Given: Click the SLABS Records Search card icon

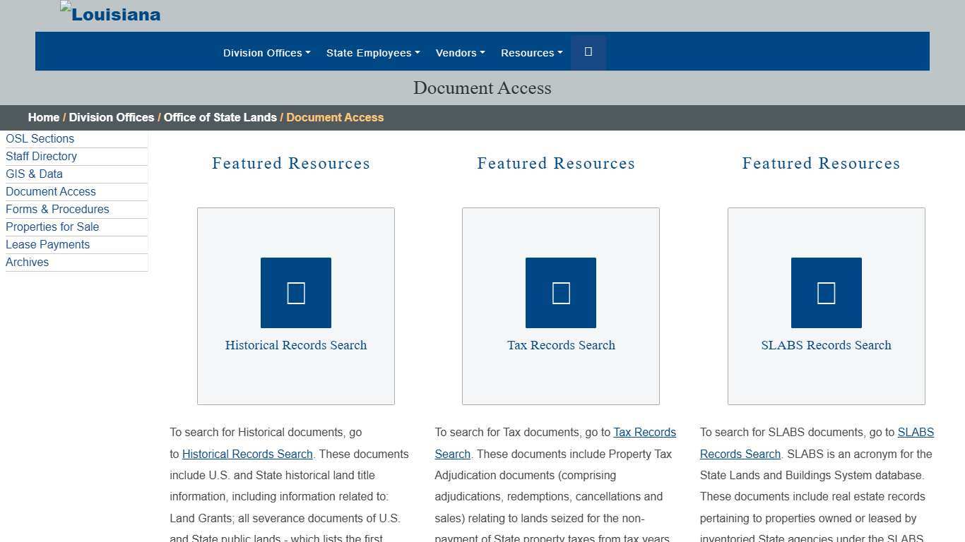Looking at the screenshot, I should [826, 292].
